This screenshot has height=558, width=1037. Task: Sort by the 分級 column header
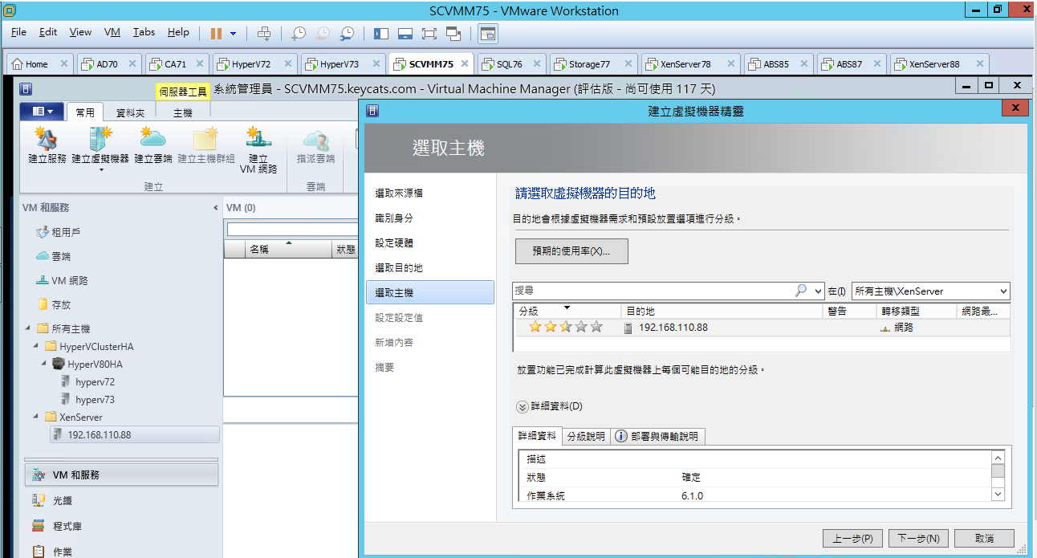tap(567, 311)
